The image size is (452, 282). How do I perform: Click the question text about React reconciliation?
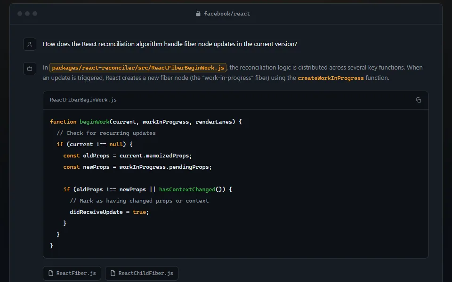(x=170, y=44)
